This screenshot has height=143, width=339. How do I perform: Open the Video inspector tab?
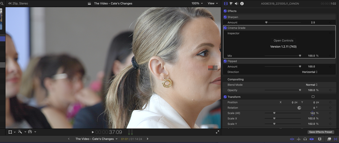pos(226,3)
